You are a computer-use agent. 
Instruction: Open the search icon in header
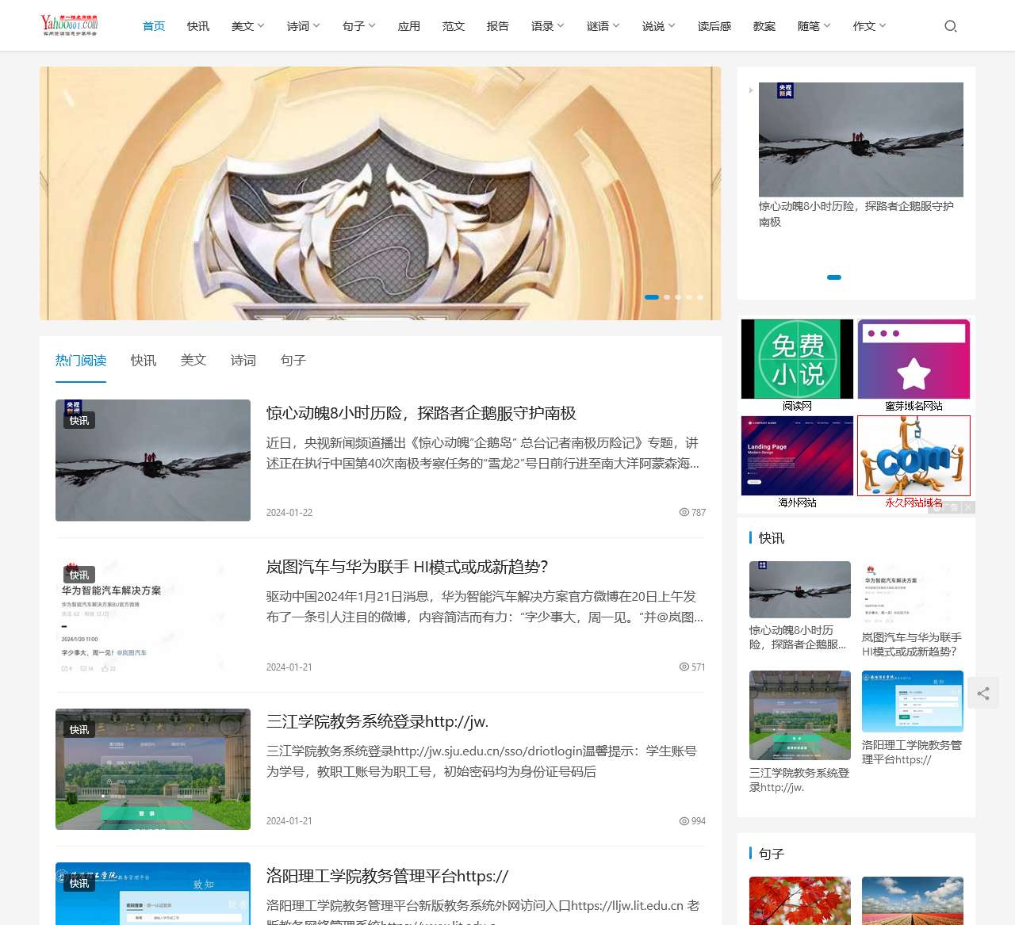pos(951,26)
